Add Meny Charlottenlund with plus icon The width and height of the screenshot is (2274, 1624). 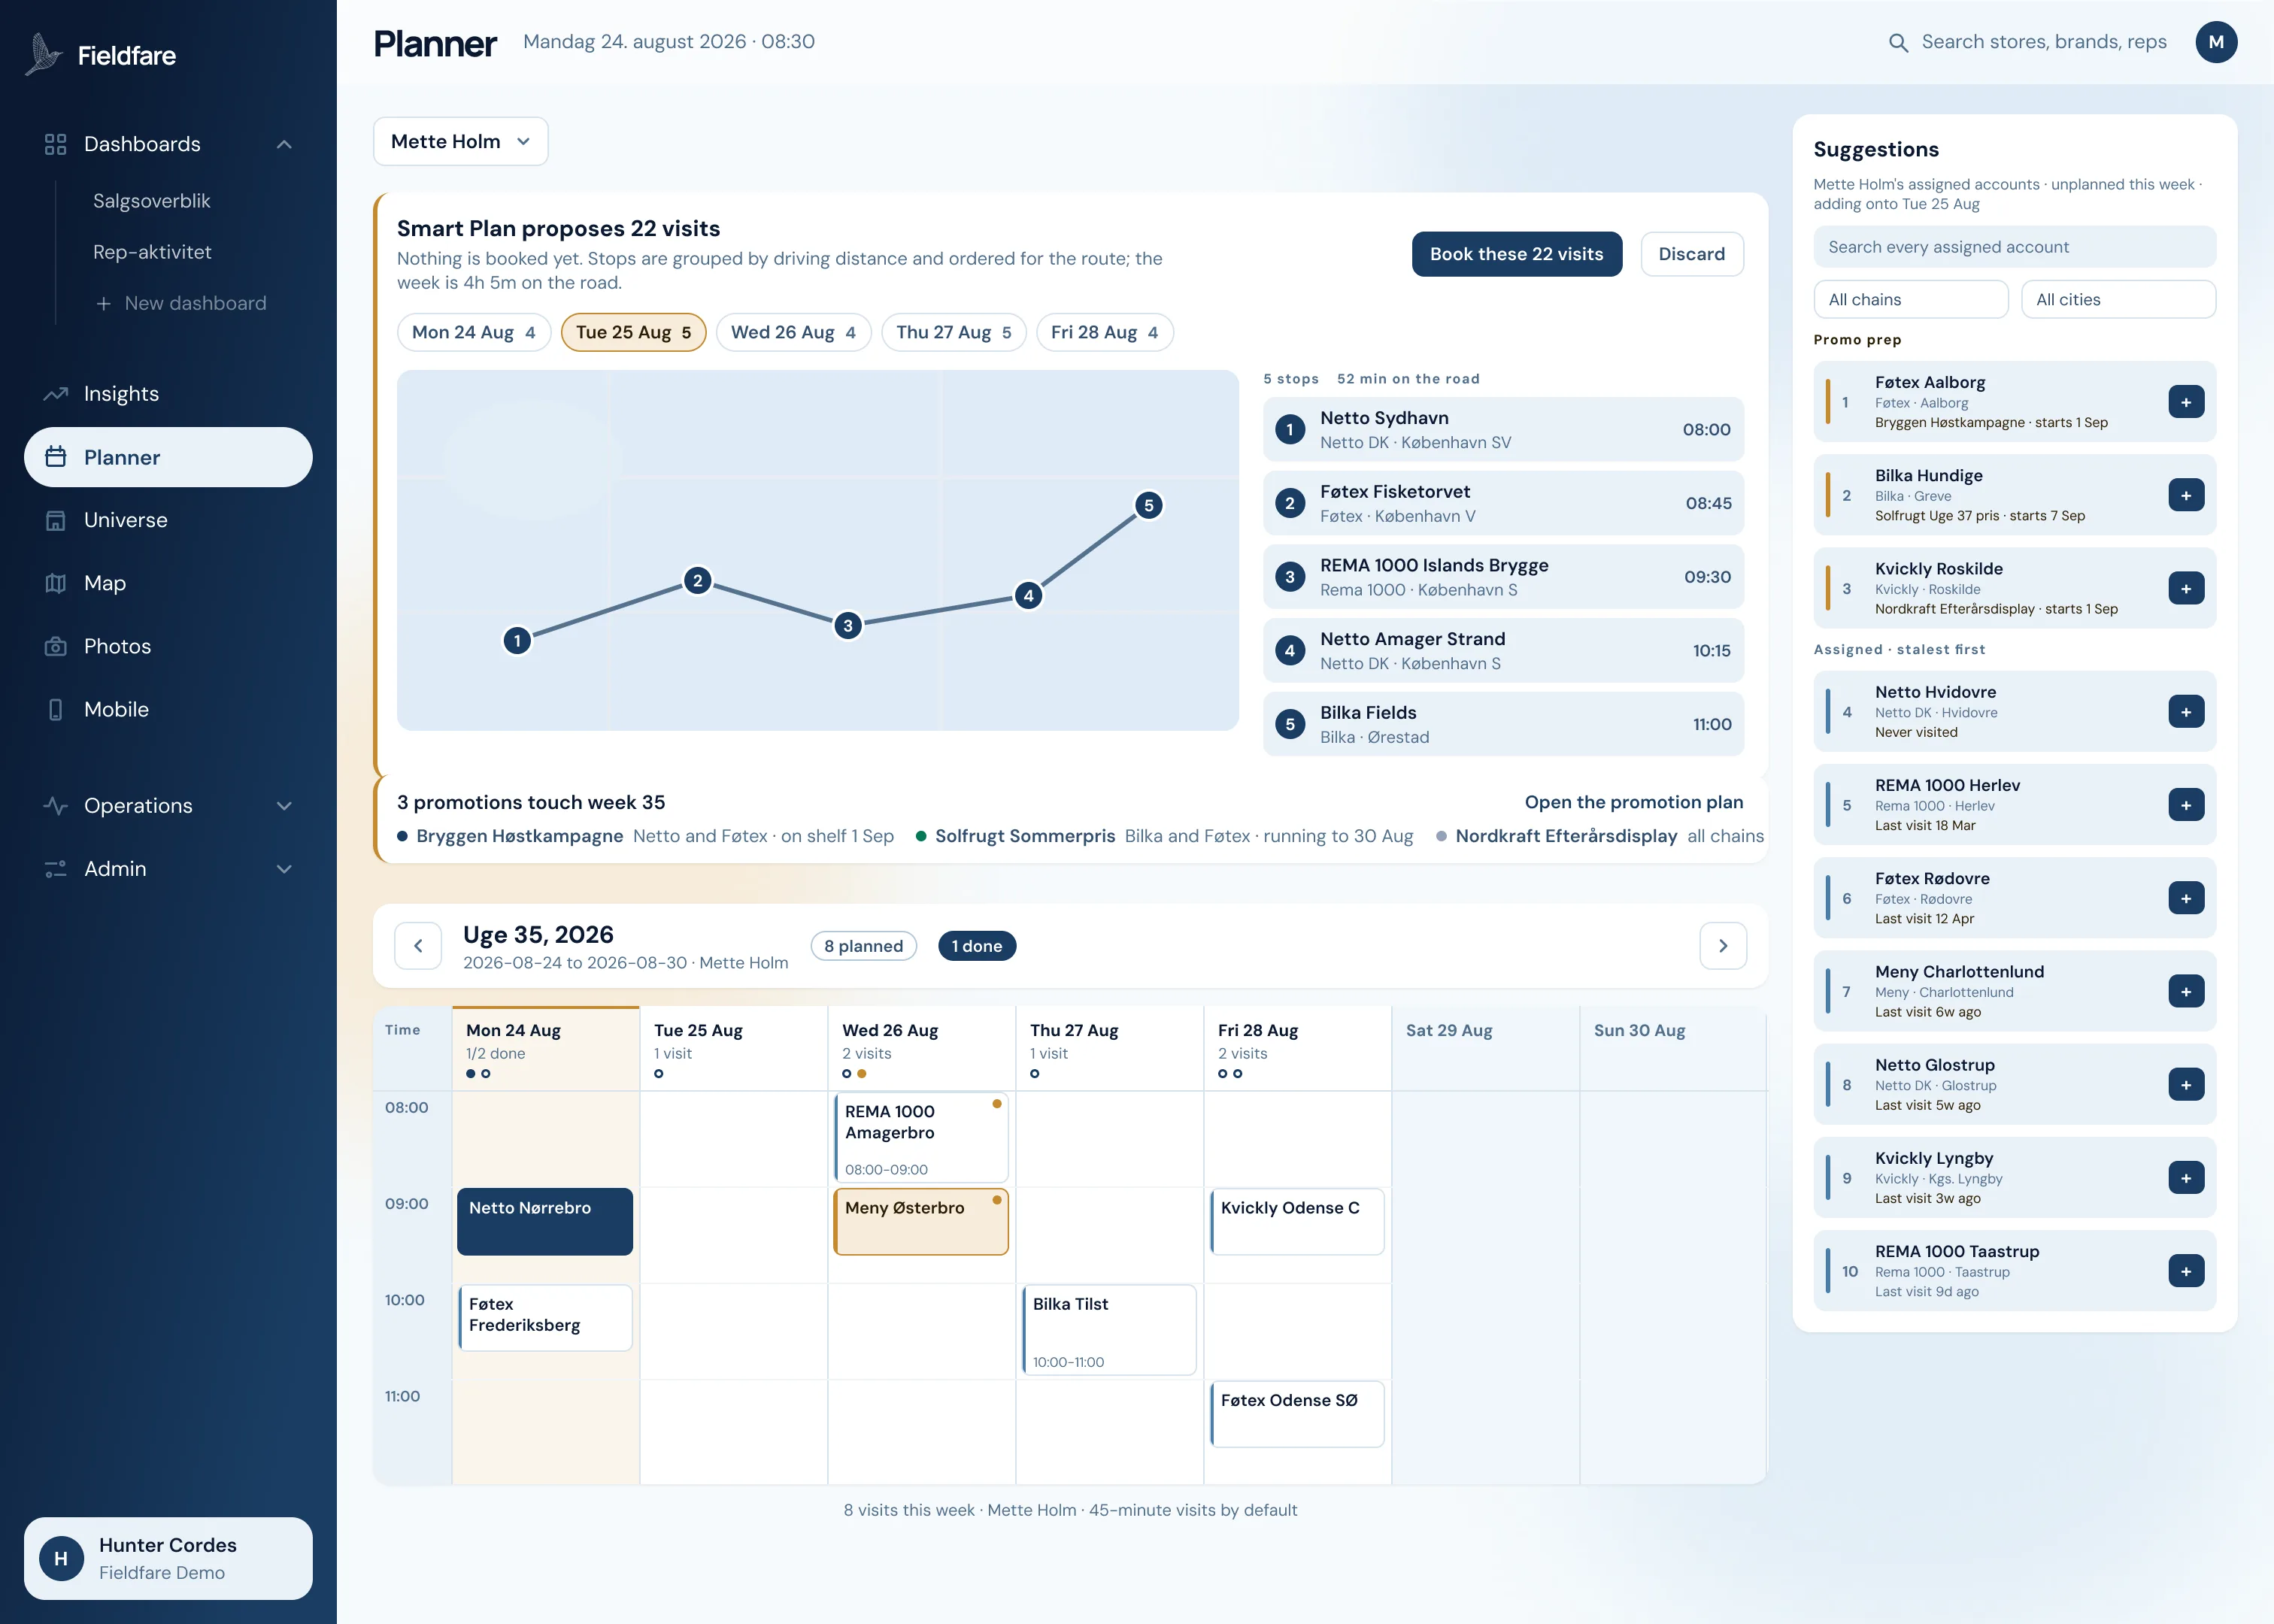2185,991
